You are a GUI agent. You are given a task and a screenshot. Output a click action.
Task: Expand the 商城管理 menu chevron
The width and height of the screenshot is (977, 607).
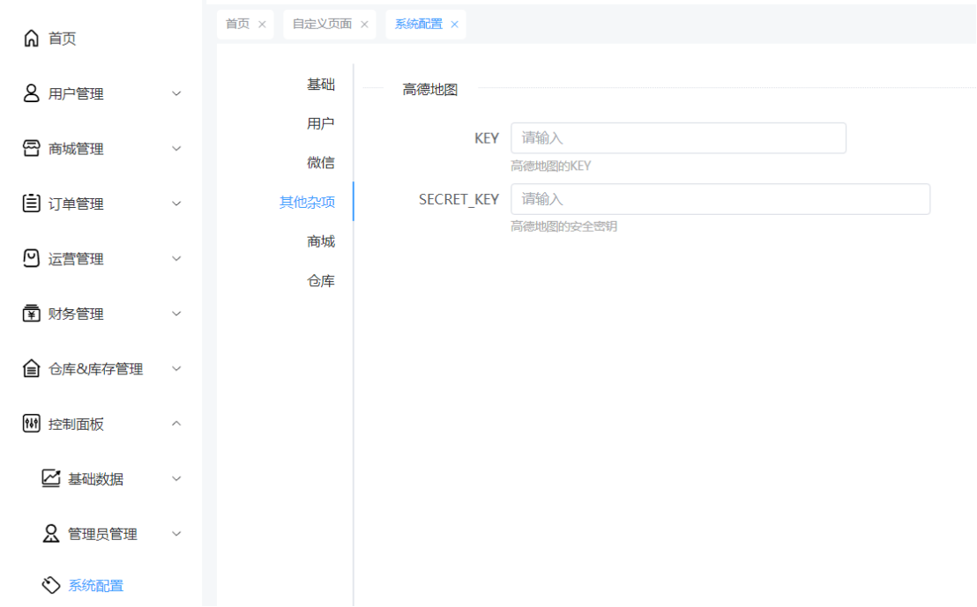pos(176,148)
